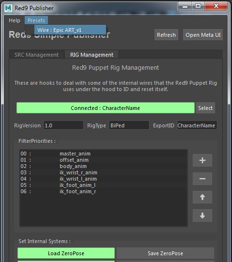Click the plus icon to add a filter priority
The height and width of the screenshot is (262, 232).
(202, 160)
